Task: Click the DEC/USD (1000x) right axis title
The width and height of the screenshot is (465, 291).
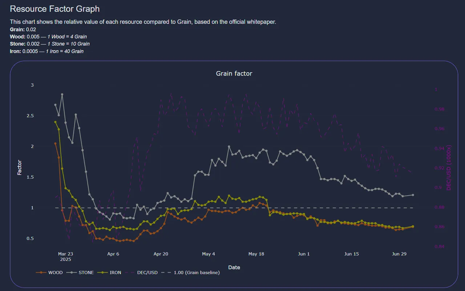Action: (449, 168)
